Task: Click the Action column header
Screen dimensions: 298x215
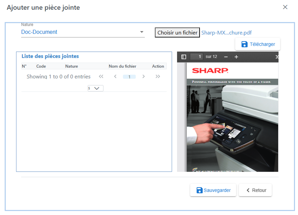Action: pos(159,66)
